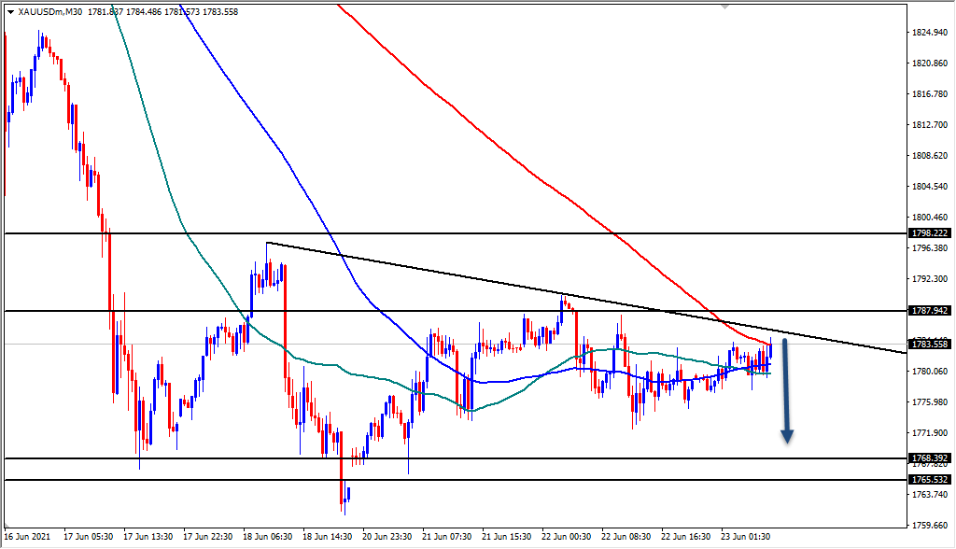Viewport: 956px width, 549px height.
Task: Click the 1780.060 price scale label
Action: [930, 371]
